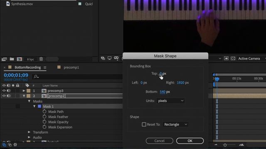Open the BottomRecording panel menu icon
Screen dimensions: 266x149
click(x=45, y=67)
